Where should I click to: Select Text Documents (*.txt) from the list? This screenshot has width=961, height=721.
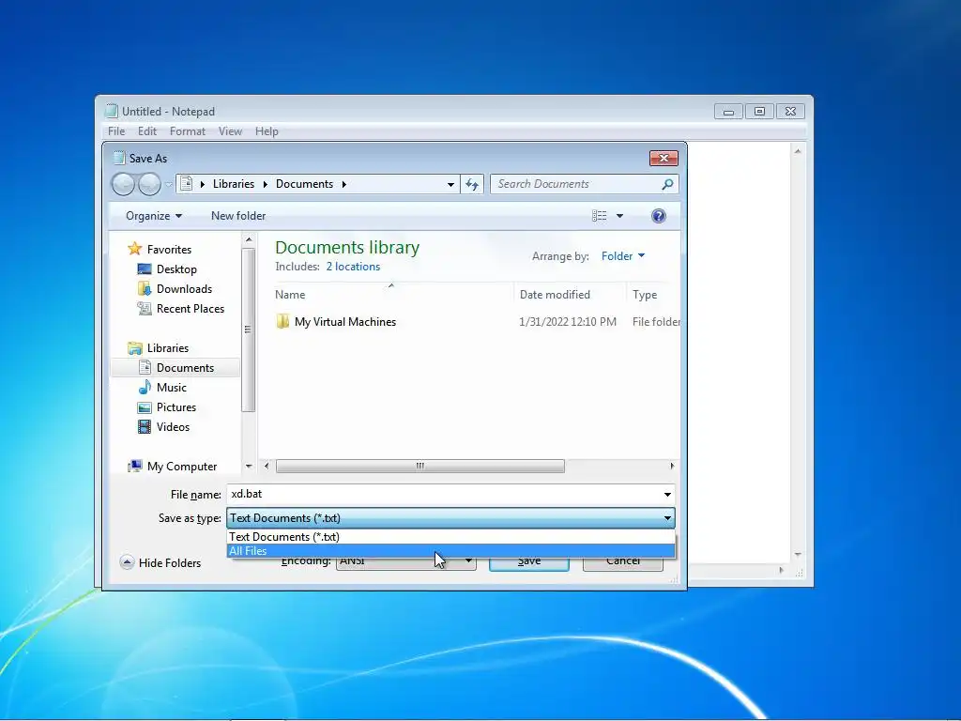coord(451,536)
